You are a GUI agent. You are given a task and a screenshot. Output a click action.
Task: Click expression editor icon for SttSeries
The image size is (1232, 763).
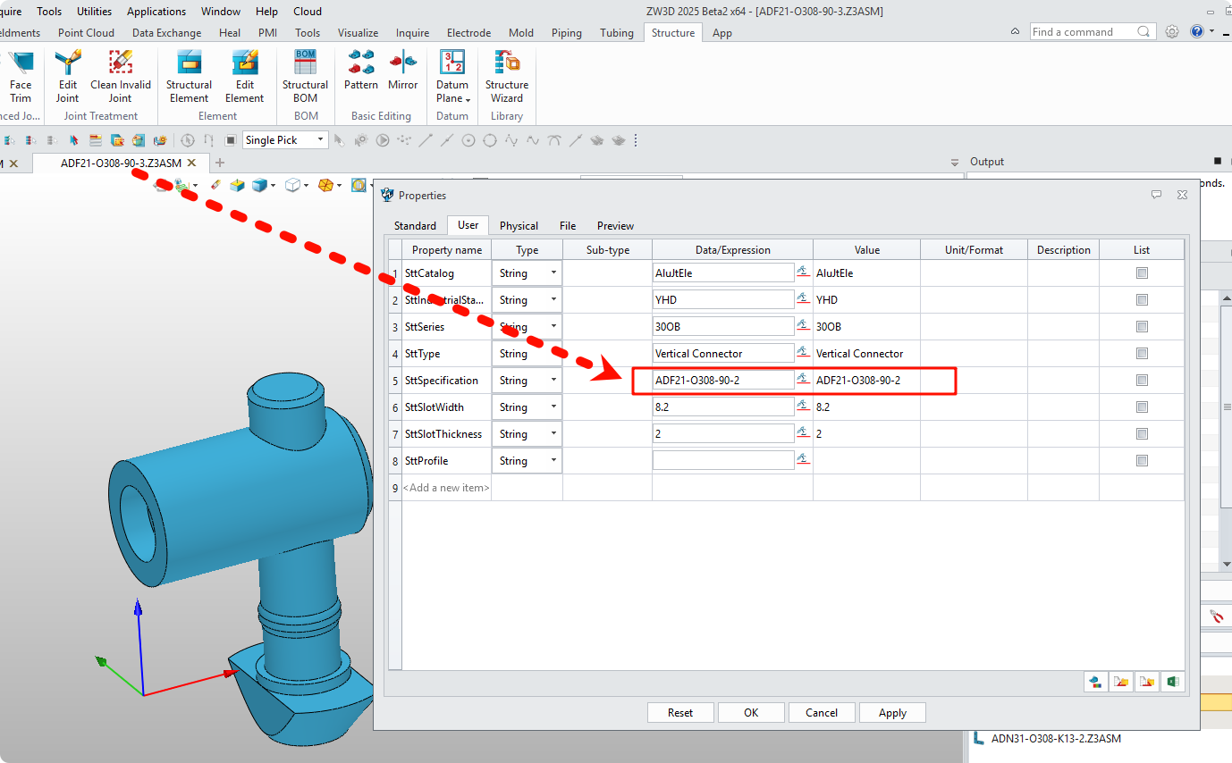[803, 325]
